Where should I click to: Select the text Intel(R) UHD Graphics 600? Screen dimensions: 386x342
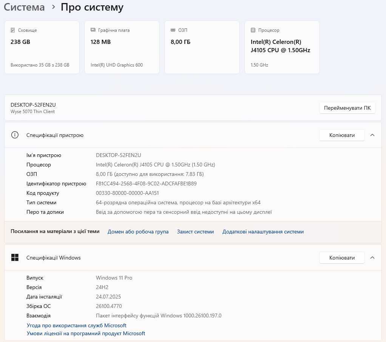point(116,65)
